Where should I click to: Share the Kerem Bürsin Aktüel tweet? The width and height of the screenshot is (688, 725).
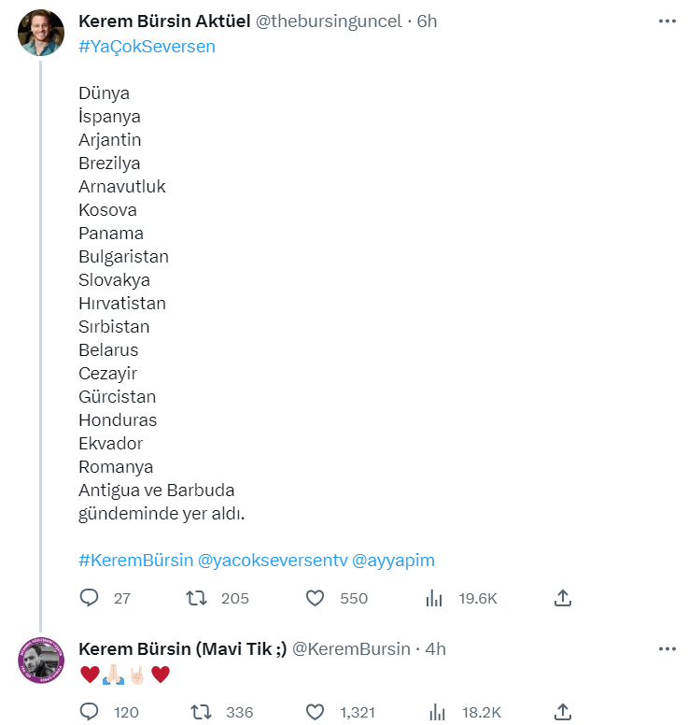(x=562, y=598)
